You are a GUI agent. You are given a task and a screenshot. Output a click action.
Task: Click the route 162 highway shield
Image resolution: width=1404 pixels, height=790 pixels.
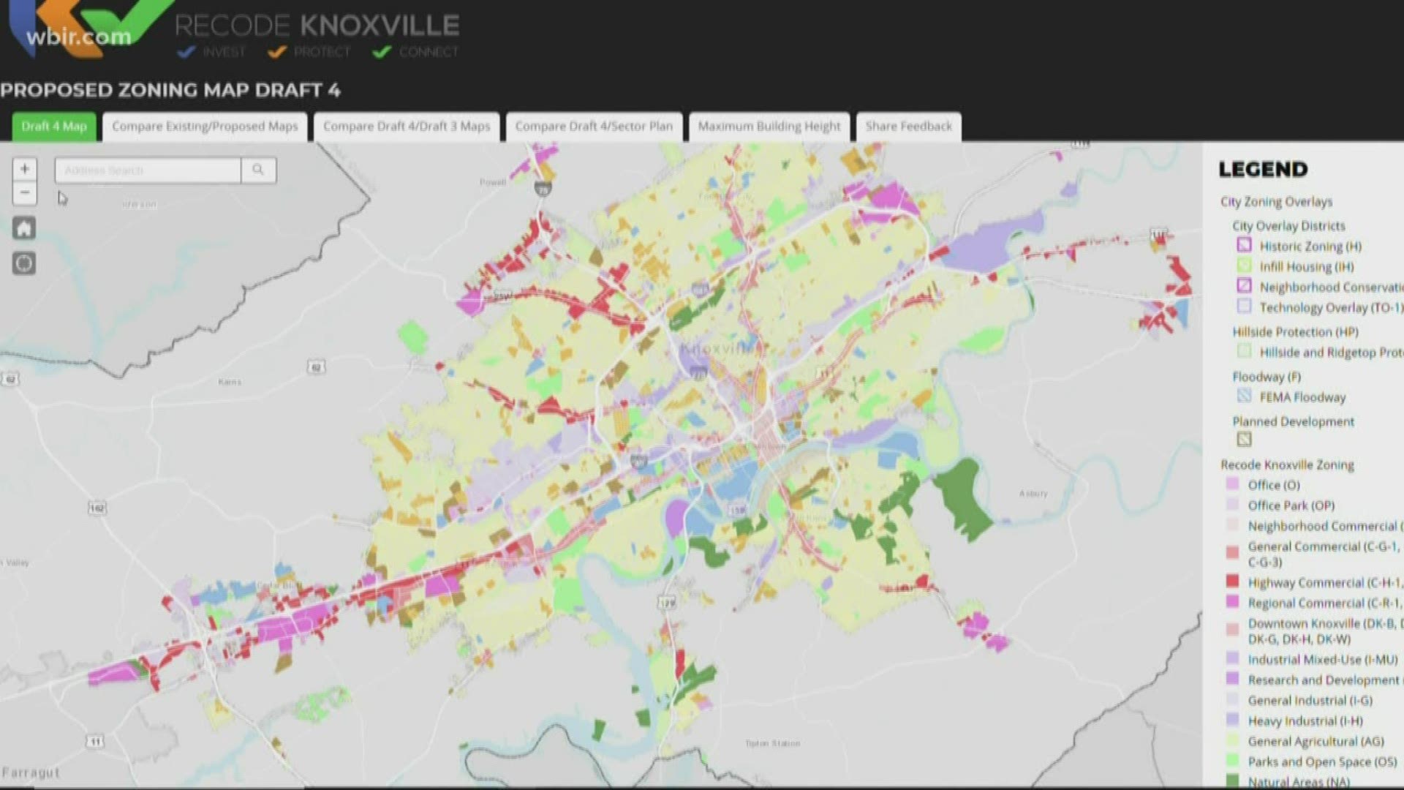click(x=97, y=508)
